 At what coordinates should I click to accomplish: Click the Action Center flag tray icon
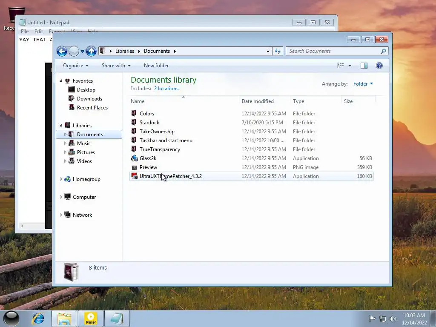(372, 318)
